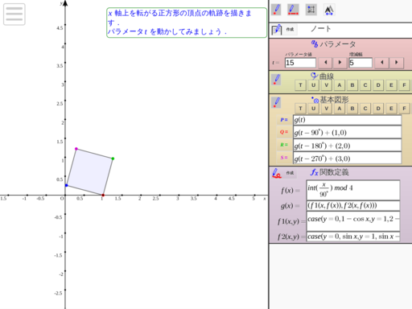Click the pen with red line icon
This screenshot has height=309, width=412.
pos(293,10)
